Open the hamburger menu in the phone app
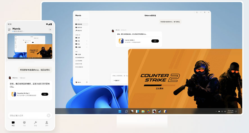249x133 pixels. click(9, 30)
